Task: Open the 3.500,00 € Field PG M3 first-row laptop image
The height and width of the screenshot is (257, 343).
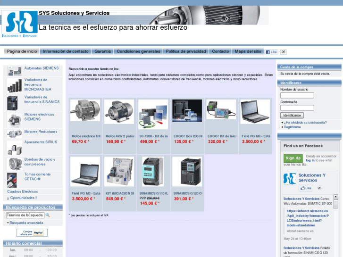Action: tap(255, 112)
